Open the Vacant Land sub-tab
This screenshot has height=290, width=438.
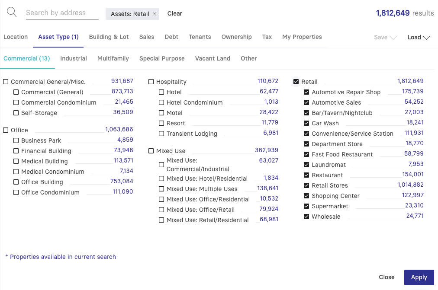213,58
